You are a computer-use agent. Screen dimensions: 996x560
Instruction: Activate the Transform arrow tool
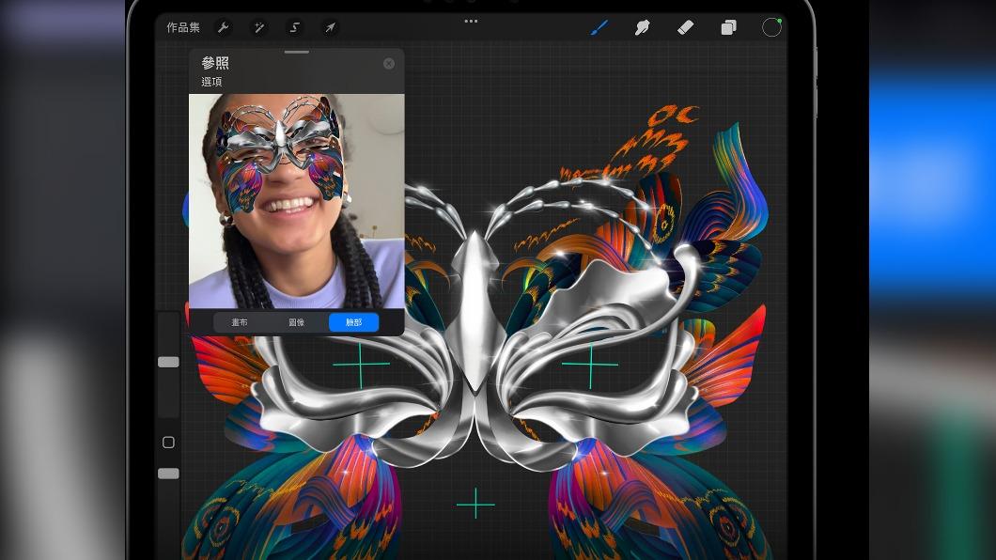(331, 28)
